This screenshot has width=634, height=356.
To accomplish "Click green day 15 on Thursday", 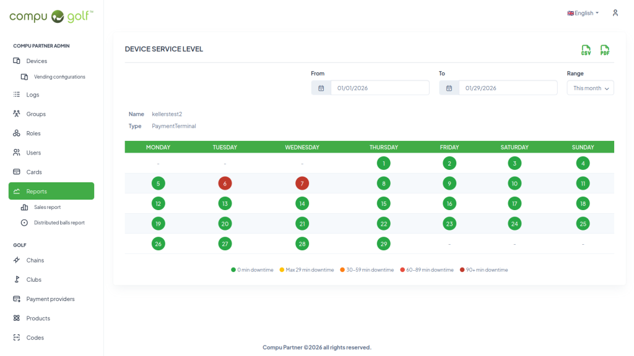I will 384,203.
